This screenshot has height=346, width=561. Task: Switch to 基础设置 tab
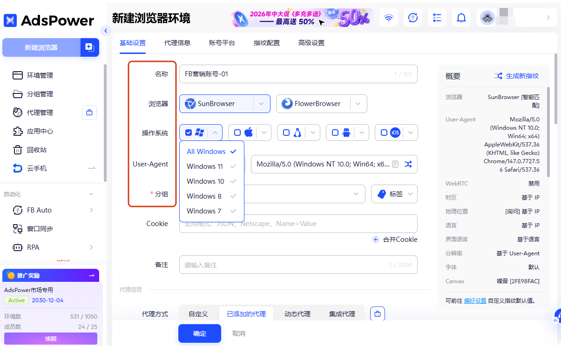point(133,43)
